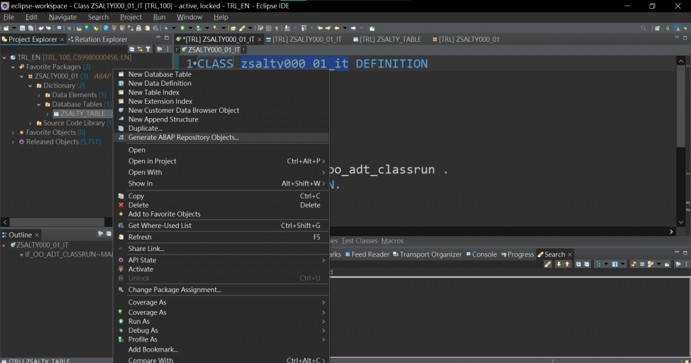Image resolution: width=691 pixels, height=363 pixels.
Task: Open the Run toolbar dropdown arrow
Action: pos(190,28)
